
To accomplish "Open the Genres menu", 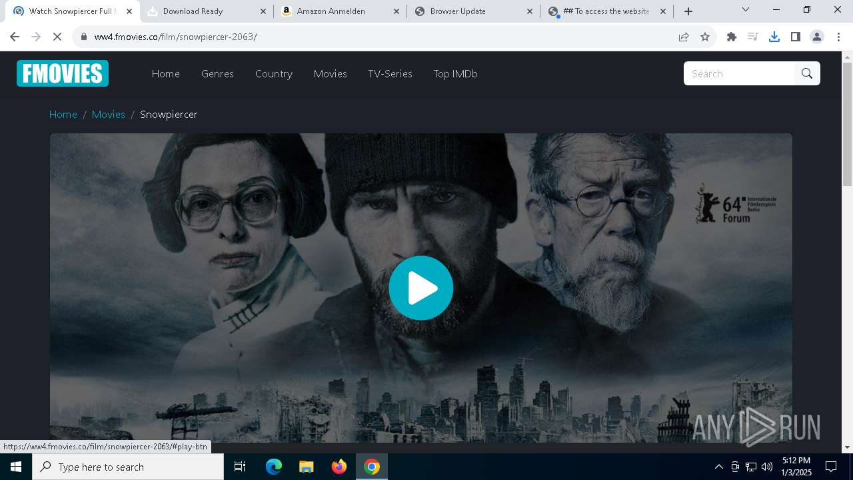I will click(217, 74).
